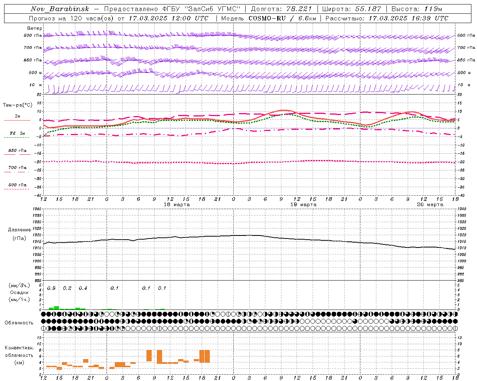Viewport: 477px width, 381px height.
Task: Click the (мм/1ч.) precipitation unit label
Action: pos(19,300)
